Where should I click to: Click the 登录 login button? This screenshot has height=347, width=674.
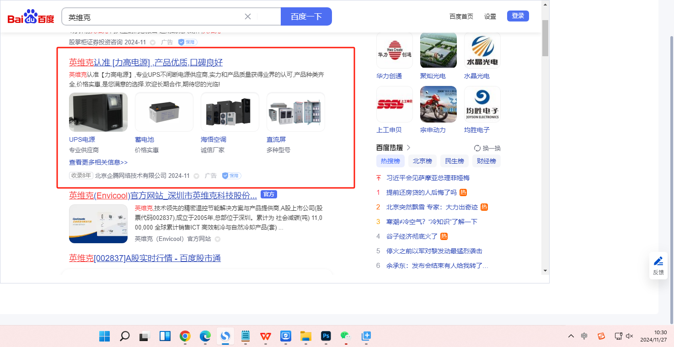point(518,16)
